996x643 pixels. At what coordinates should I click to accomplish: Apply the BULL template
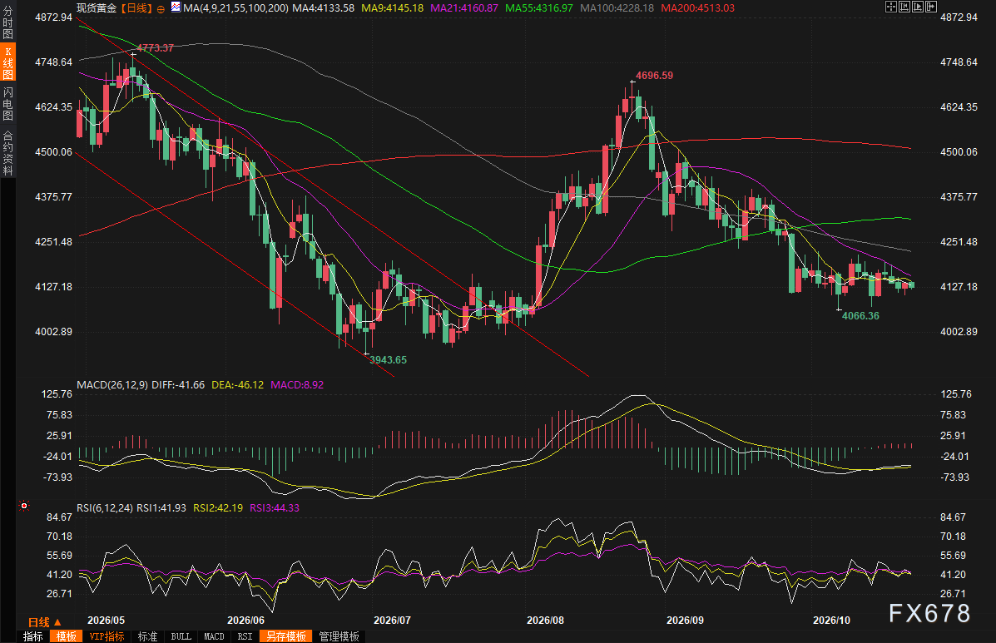181,636
